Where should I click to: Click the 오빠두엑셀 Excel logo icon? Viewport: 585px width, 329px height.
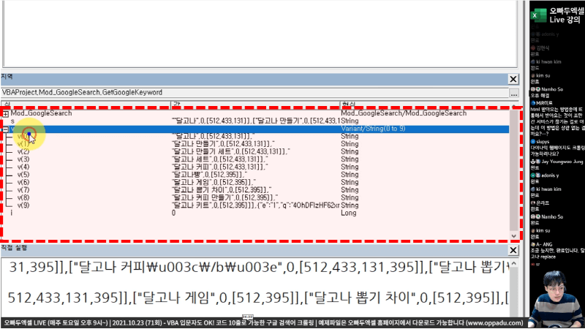click(538, 15)
